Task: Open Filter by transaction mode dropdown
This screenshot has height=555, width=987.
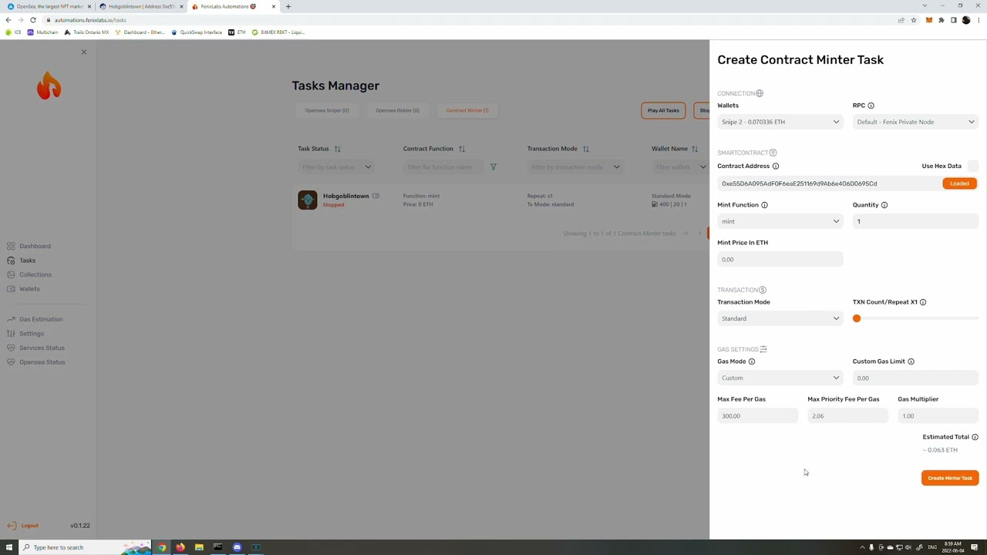Action: click(x=575, y=167)
